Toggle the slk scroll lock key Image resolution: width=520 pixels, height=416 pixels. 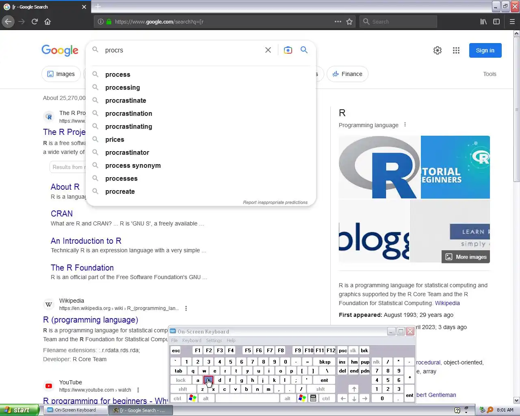(353, 351)
